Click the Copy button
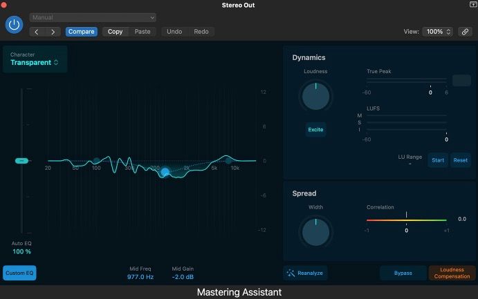The image size is (478, 299). pos(115,32)
